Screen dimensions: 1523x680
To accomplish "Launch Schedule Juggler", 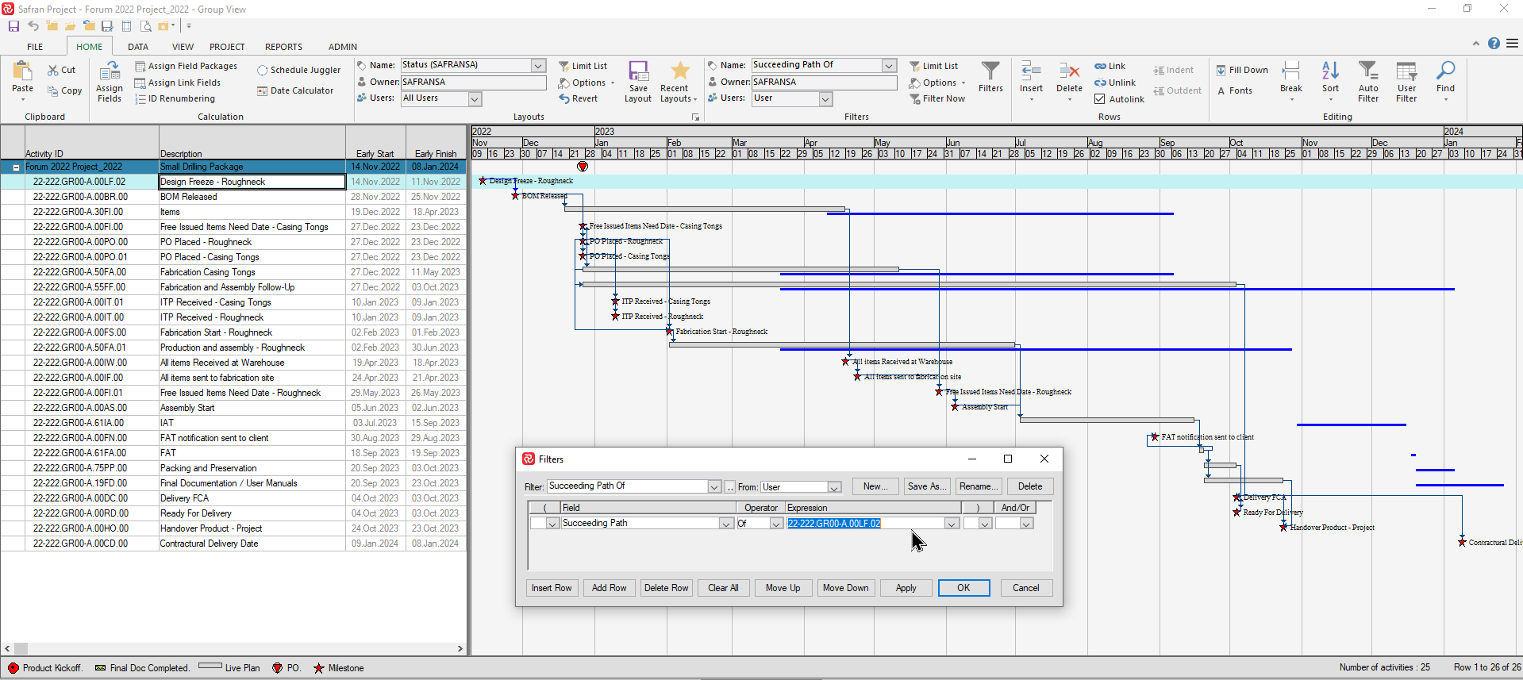I will 298,70.
